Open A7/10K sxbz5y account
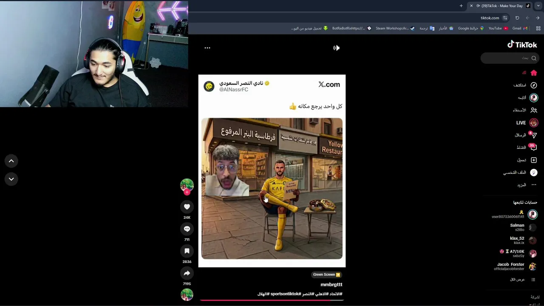This screenshot has width=544, height=306. [518, 253]
